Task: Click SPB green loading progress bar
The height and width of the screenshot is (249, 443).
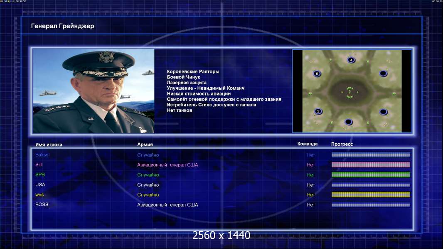Action: [371, 175]
